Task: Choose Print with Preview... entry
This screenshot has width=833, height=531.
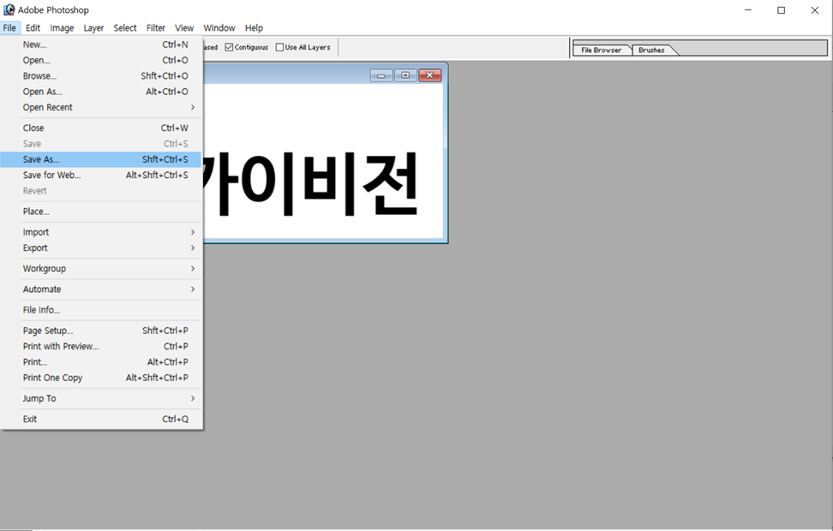Action: 101,346
